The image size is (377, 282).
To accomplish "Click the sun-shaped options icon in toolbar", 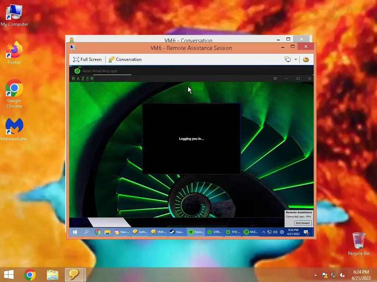I will (x=306, y=59).
